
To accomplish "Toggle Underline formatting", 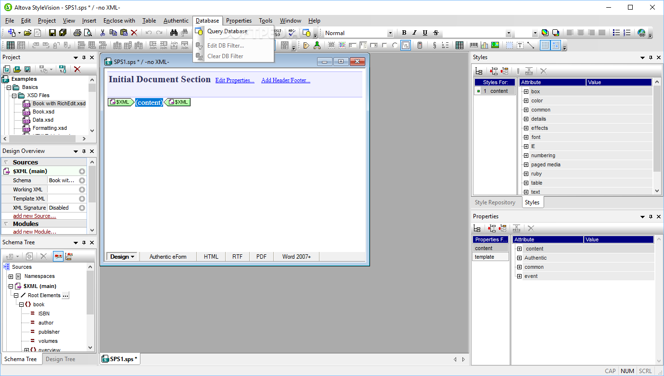I will coord(425,33).
